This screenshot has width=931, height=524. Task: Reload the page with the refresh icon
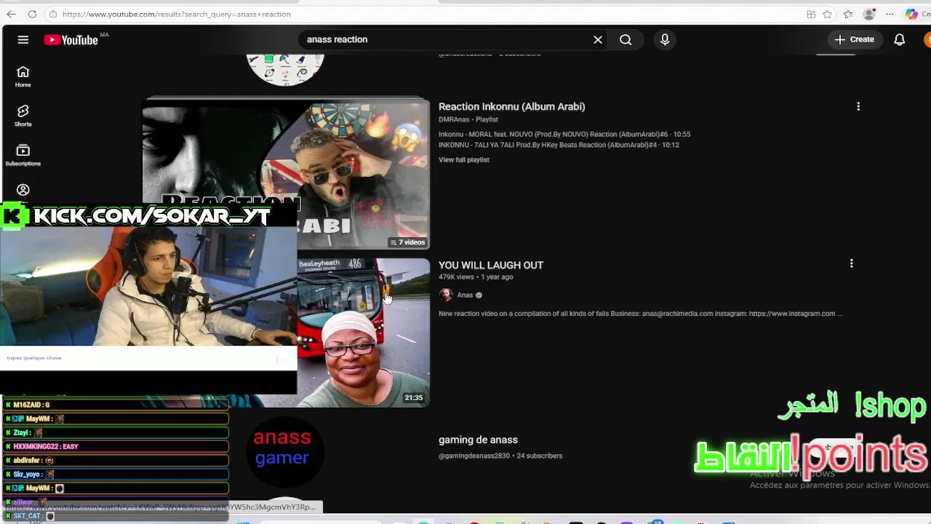[32, 14]
